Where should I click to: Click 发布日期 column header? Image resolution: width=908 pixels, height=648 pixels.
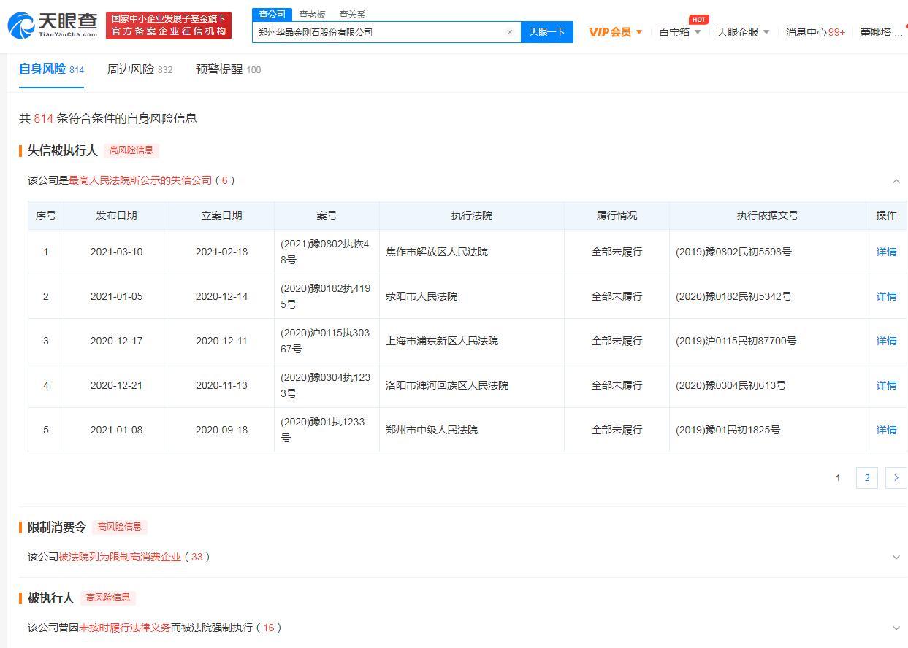[116, 215]
